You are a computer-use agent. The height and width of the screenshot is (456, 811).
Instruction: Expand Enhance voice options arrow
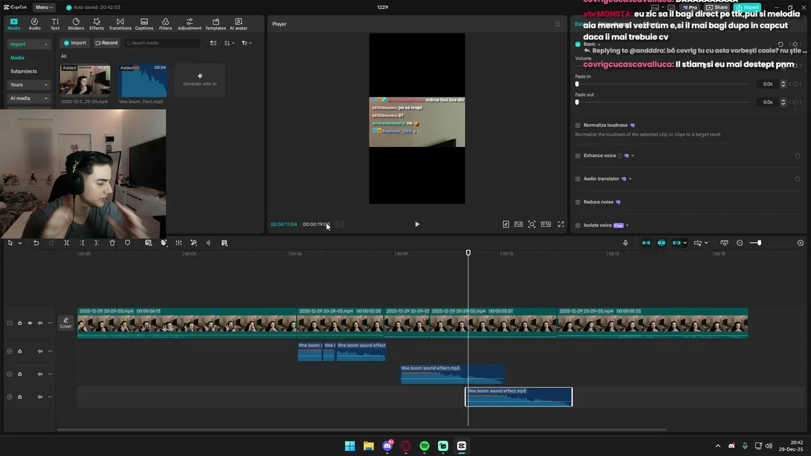tap(632, 156)
